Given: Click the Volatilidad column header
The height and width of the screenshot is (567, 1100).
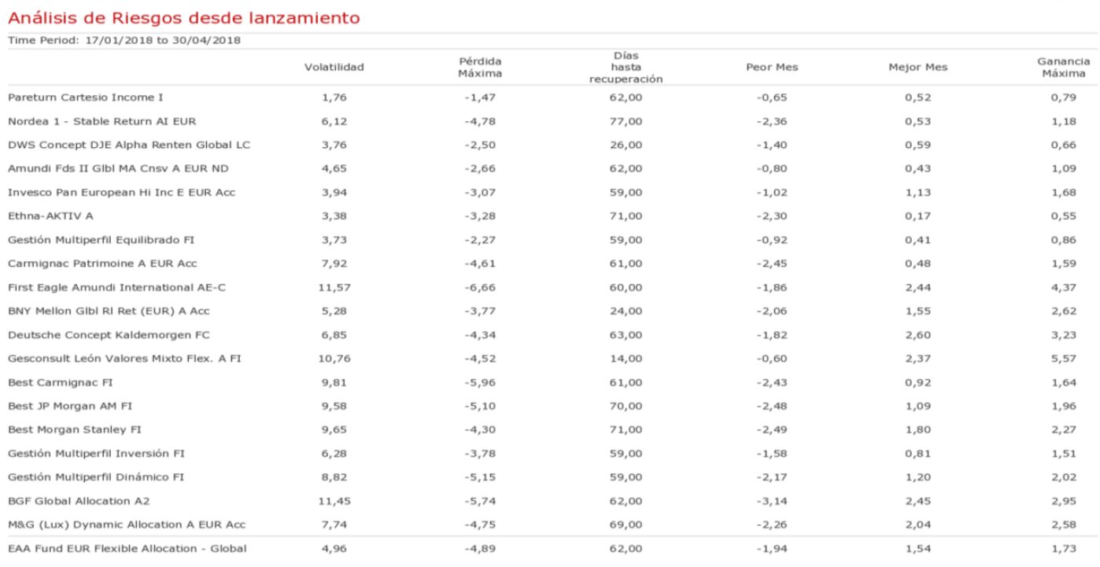Looking at the screenshot, I should [334, 68].
